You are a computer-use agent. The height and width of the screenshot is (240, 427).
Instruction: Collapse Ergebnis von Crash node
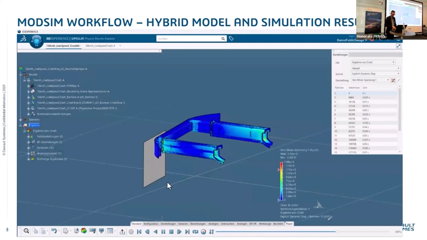(24, 131)
